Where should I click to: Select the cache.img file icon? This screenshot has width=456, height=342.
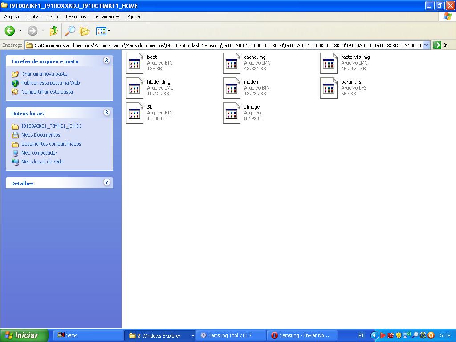point(232,63)
